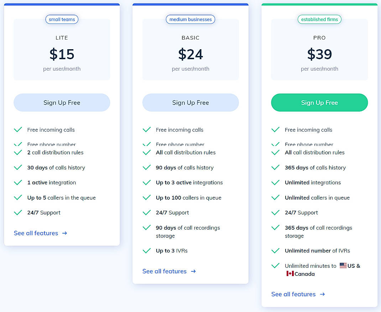Click checkmark beside Pro's Unlimited integrations

[275, 183]
